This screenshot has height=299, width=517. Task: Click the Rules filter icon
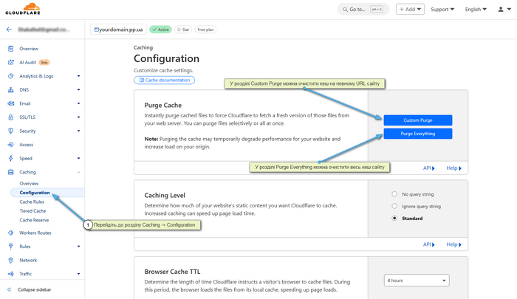[10, 247]
